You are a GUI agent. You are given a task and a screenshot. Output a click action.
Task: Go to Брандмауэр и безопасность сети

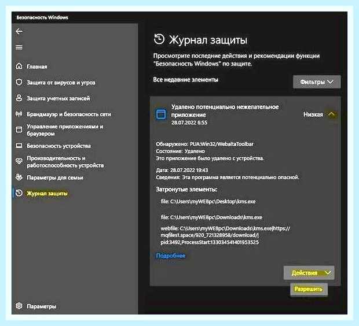click(69, 114)
